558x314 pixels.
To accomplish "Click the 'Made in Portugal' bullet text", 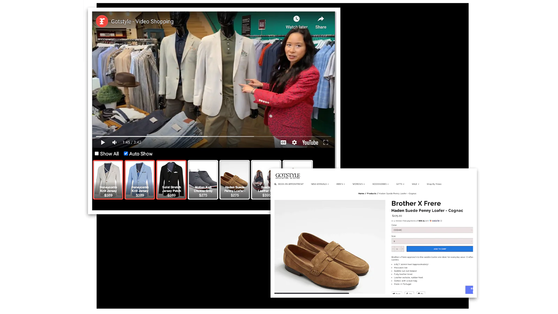I will pyautogui.click(x=402, y=284).
